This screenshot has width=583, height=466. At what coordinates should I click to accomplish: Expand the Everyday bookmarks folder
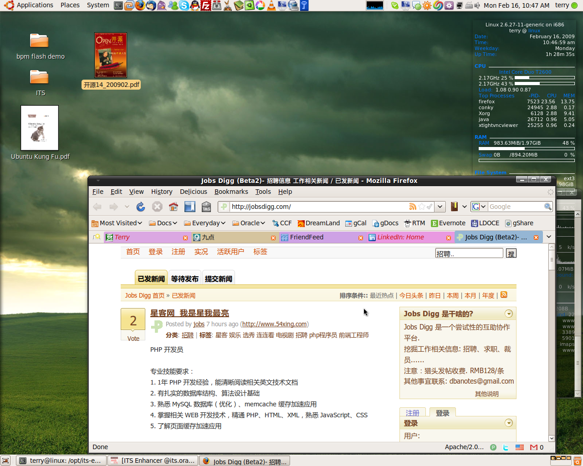click(x=205, y=223)
